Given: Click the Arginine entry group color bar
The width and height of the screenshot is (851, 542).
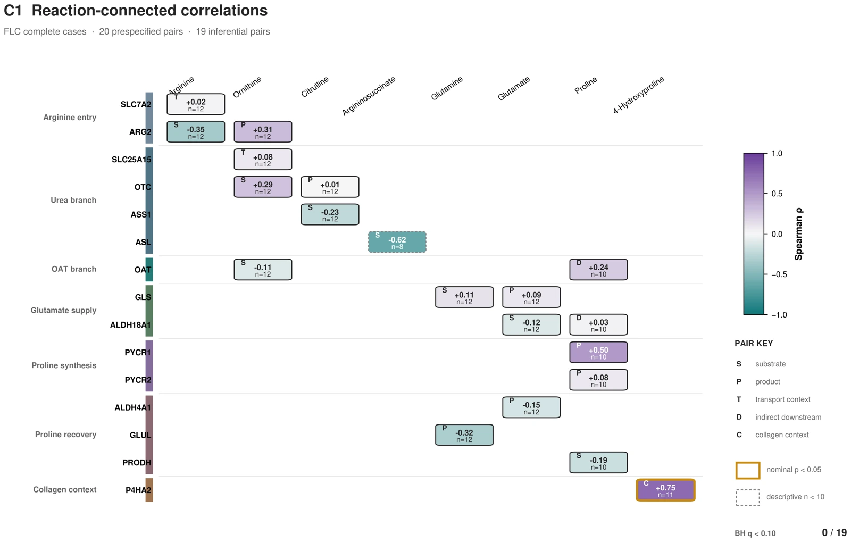Looking at the screenshot, I should (x=149, y=118).
